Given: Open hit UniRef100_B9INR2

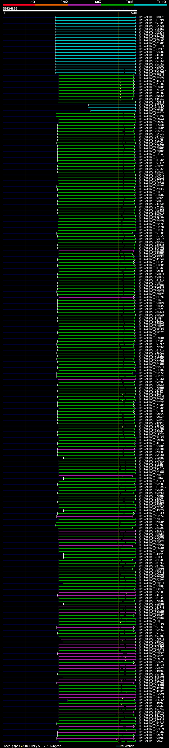Looking at the screenshot, I should [151, 23].
